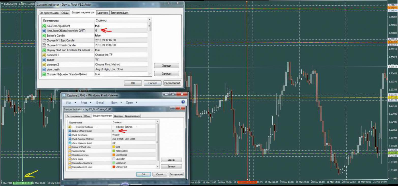
Task: Click Рестартирай button in Davits Pivot dialog
Action: (x=172, y=83)
